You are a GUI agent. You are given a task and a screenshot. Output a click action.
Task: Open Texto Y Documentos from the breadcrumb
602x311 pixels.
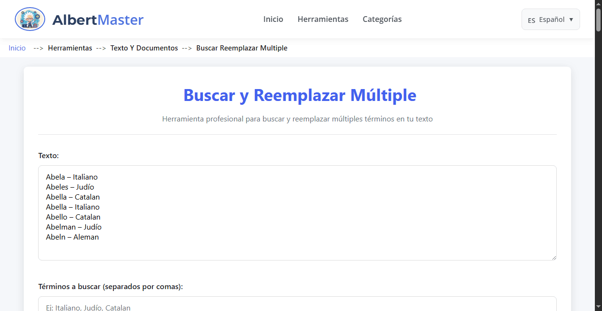pos(144,48)
